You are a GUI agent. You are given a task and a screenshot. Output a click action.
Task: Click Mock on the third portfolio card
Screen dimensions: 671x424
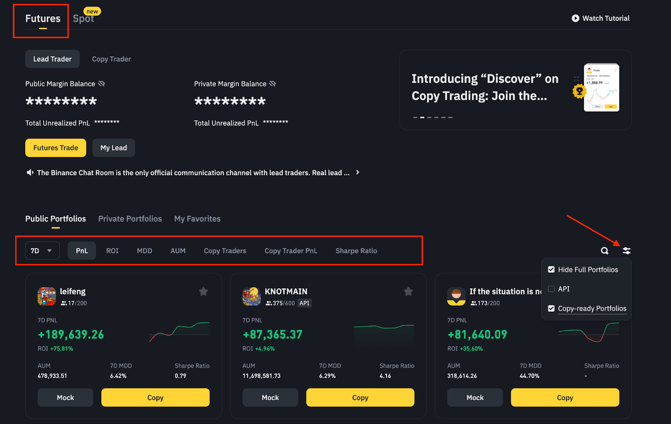click(475, 398)
